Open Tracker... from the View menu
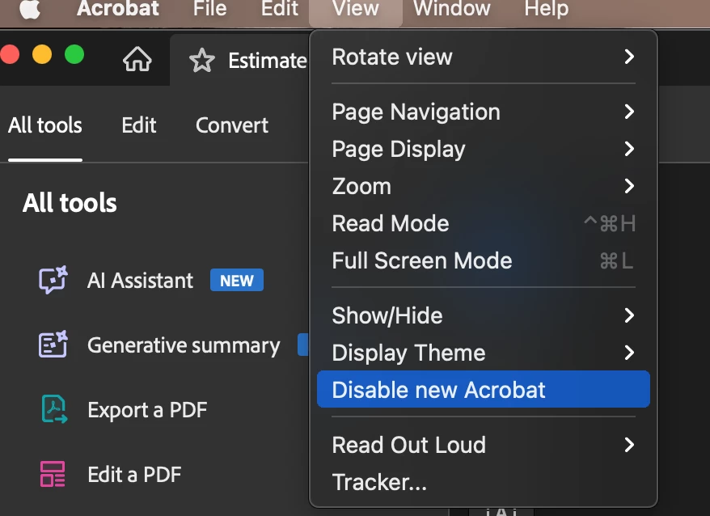This screenshot has width=710, height=516. pos(483,482)
